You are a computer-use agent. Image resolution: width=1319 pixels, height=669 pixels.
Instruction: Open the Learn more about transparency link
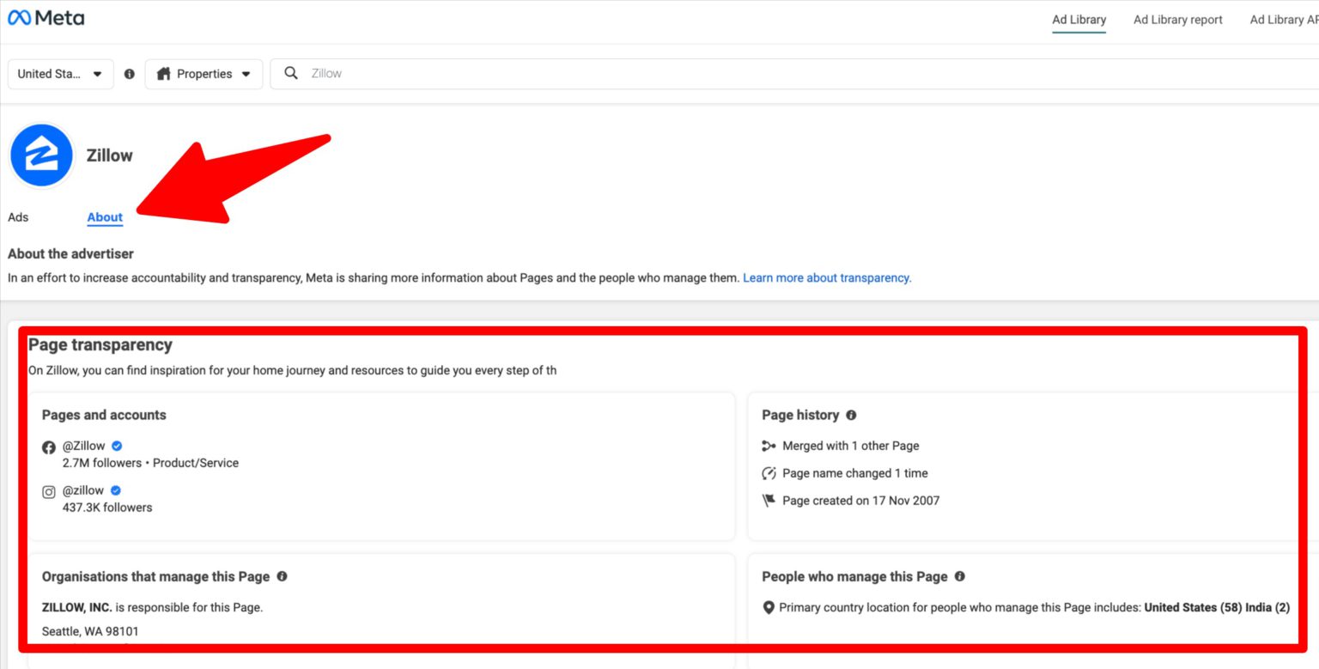826,277
